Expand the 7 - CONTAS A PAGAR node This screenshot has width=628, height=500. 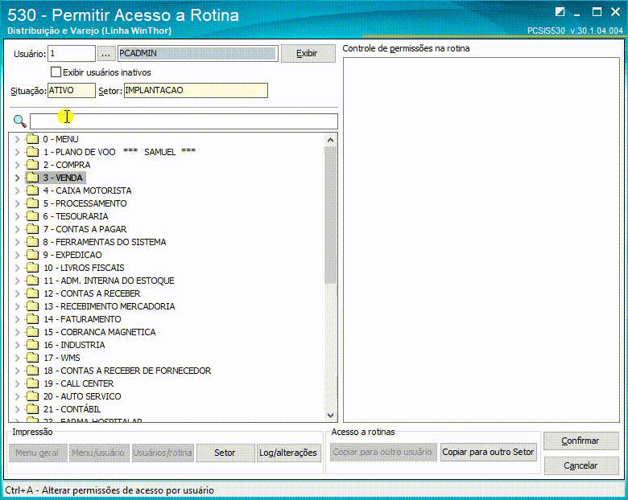click(17, 229)
